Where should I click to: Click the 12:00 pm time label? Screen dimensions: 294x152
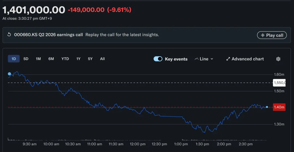point(138,144)
